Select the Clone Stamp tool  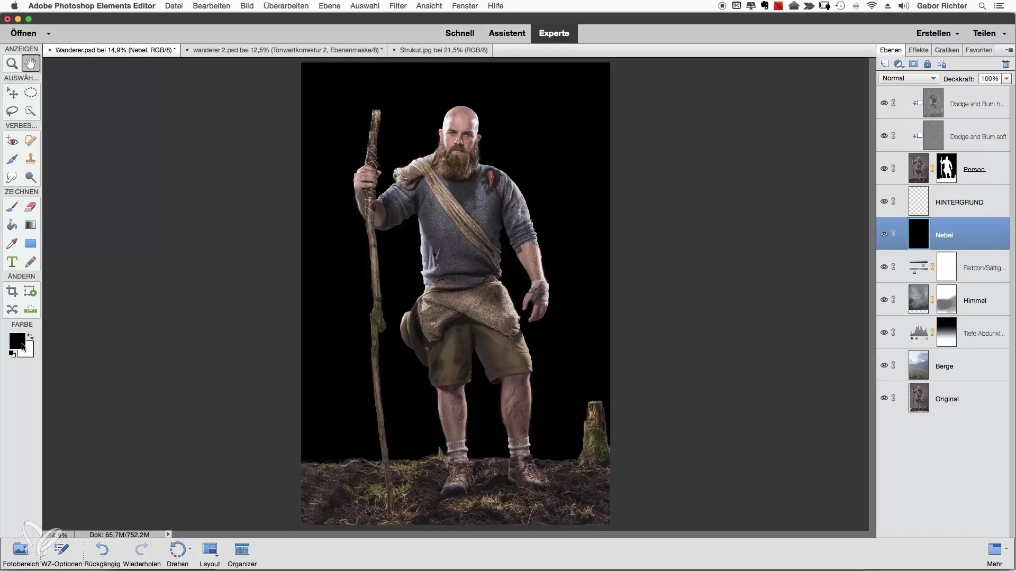tap(31, 159)
